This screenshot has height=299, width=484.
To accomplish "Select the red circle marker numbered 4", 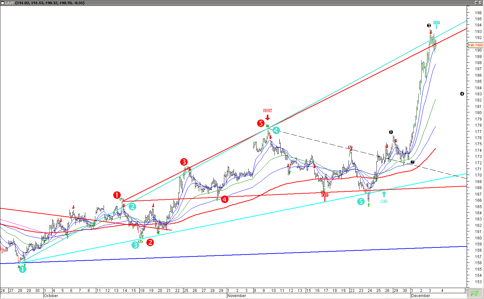I will [225, 199].
